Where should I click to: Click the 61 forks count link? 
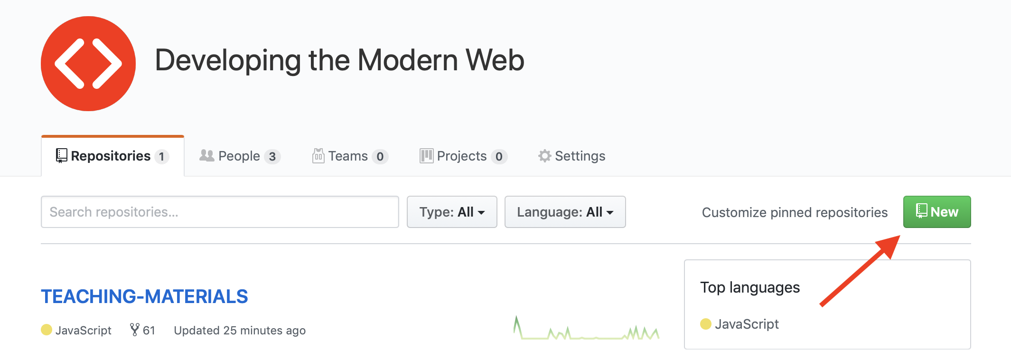click(143, 330)
